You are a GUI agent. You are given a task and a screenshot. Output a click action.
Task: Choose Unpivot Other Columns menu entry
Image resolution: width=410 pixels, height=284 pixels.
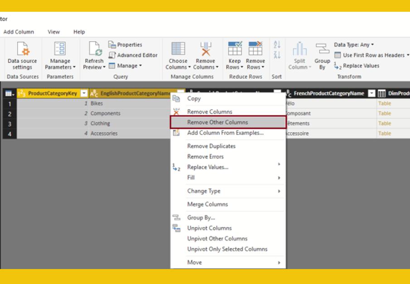217,239
